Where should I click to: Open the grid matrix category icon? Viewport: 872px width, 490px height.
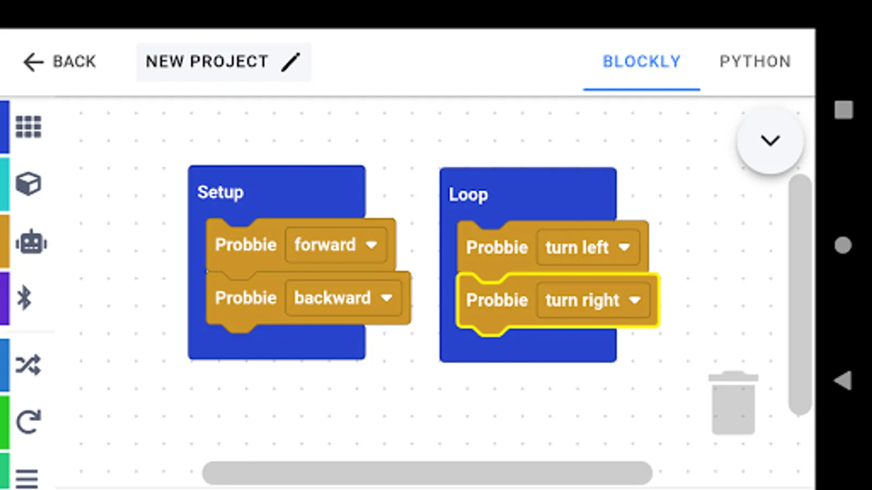(28, 127)
